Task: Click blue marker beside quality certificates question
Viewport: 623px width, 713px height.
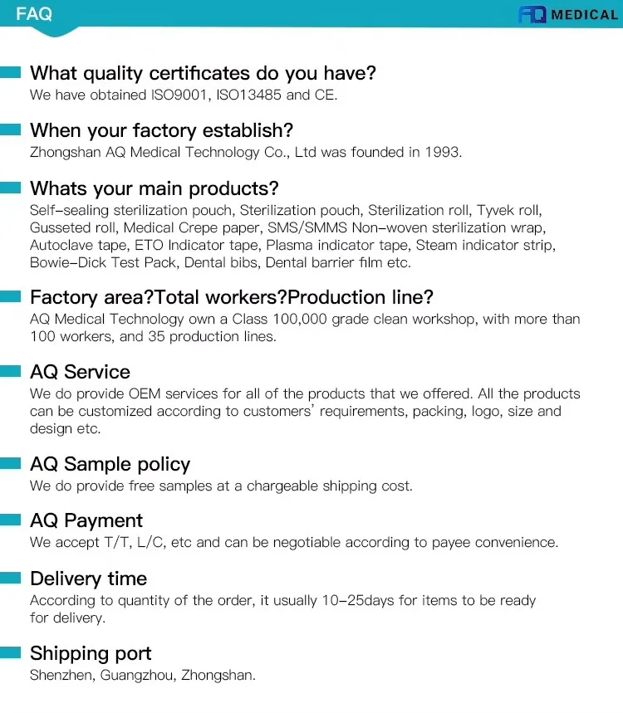Action: (x=10, y=73)
